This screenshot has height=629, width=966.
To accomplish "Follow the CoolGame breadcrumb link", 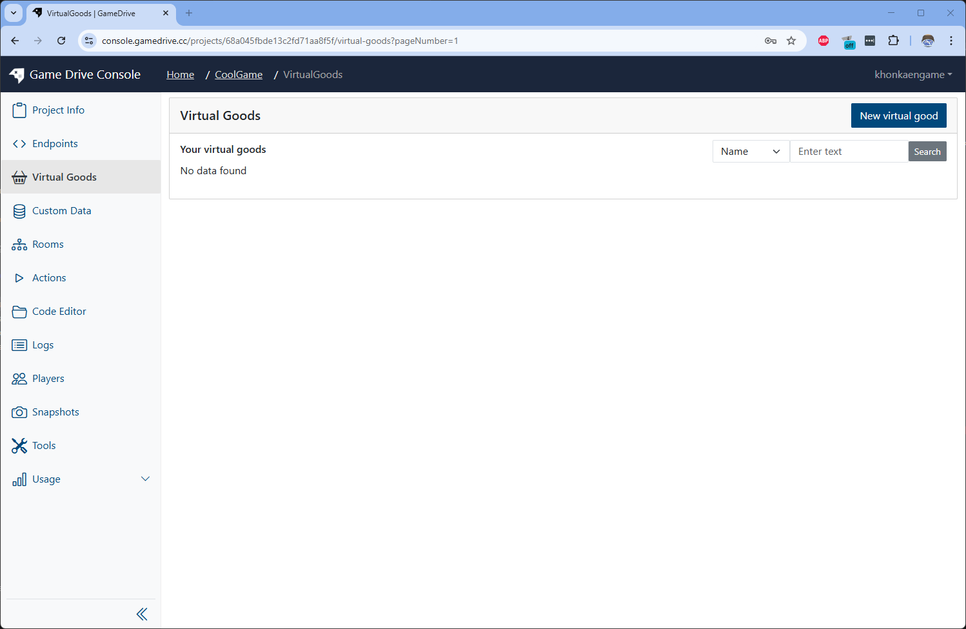I will point(239,75).
